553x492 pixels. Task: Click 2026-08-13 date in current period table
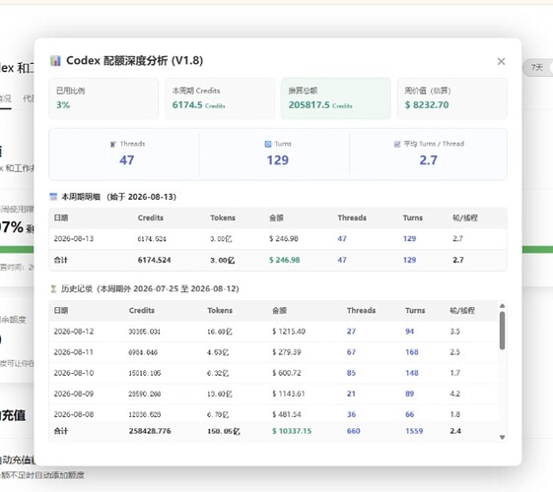click(74, 238)
